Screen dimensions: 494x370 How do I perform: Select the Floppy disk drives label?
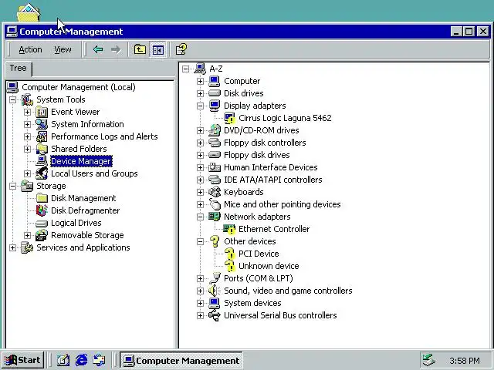coord(257,155)
